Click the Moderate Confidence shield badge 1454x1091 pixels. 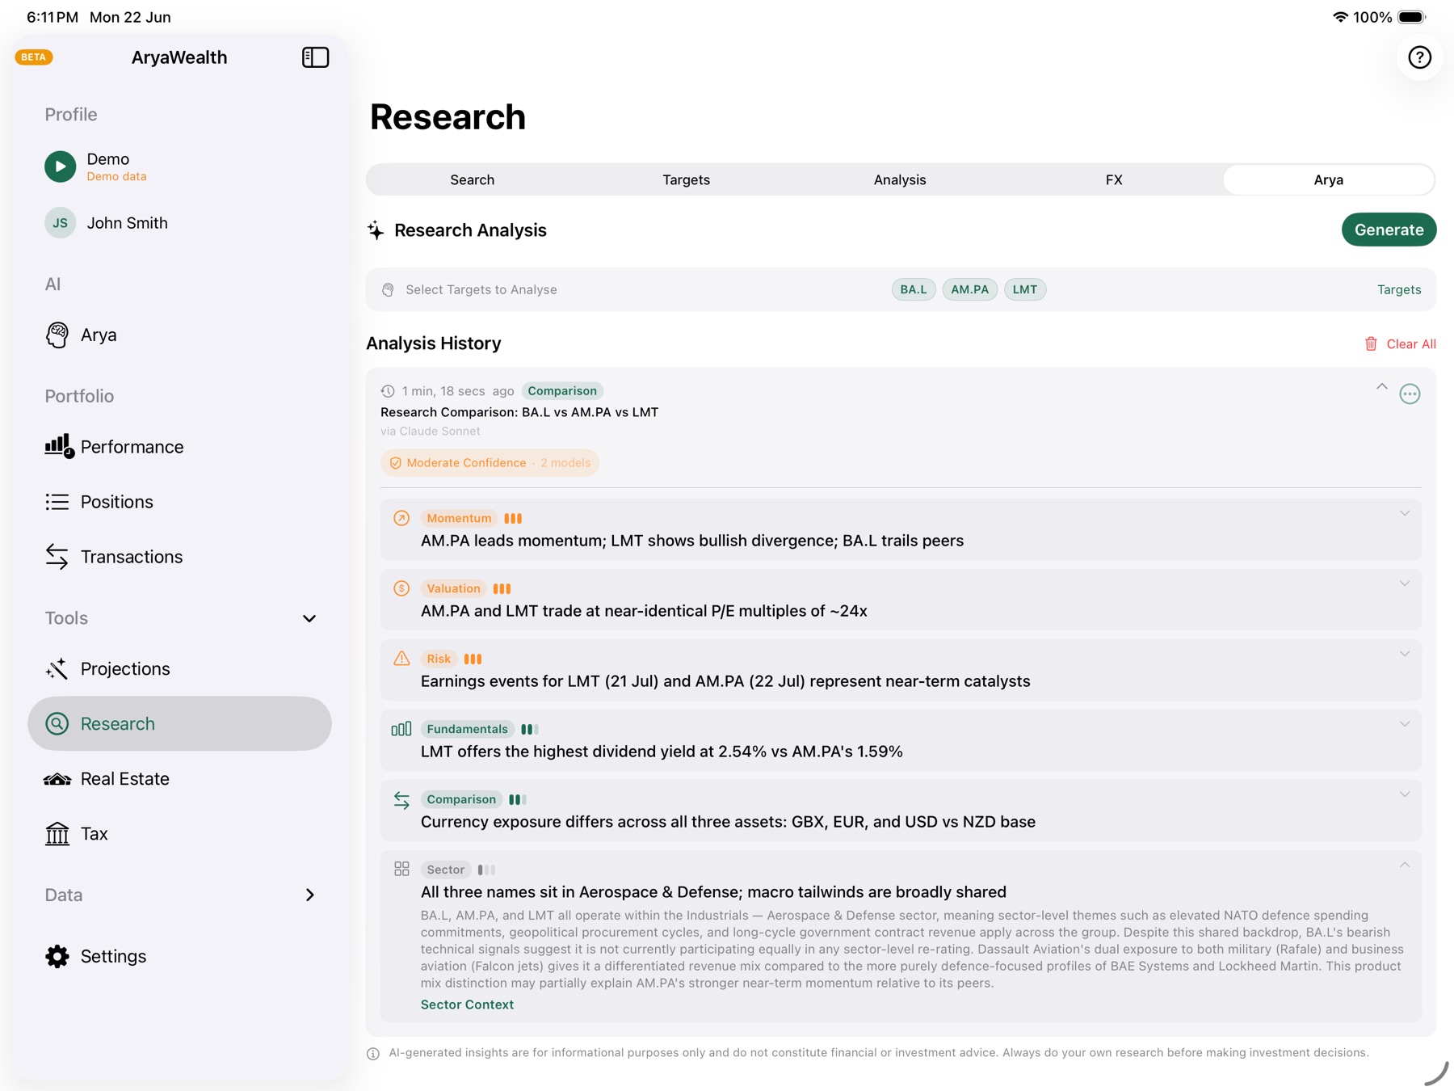click(490, 463)
